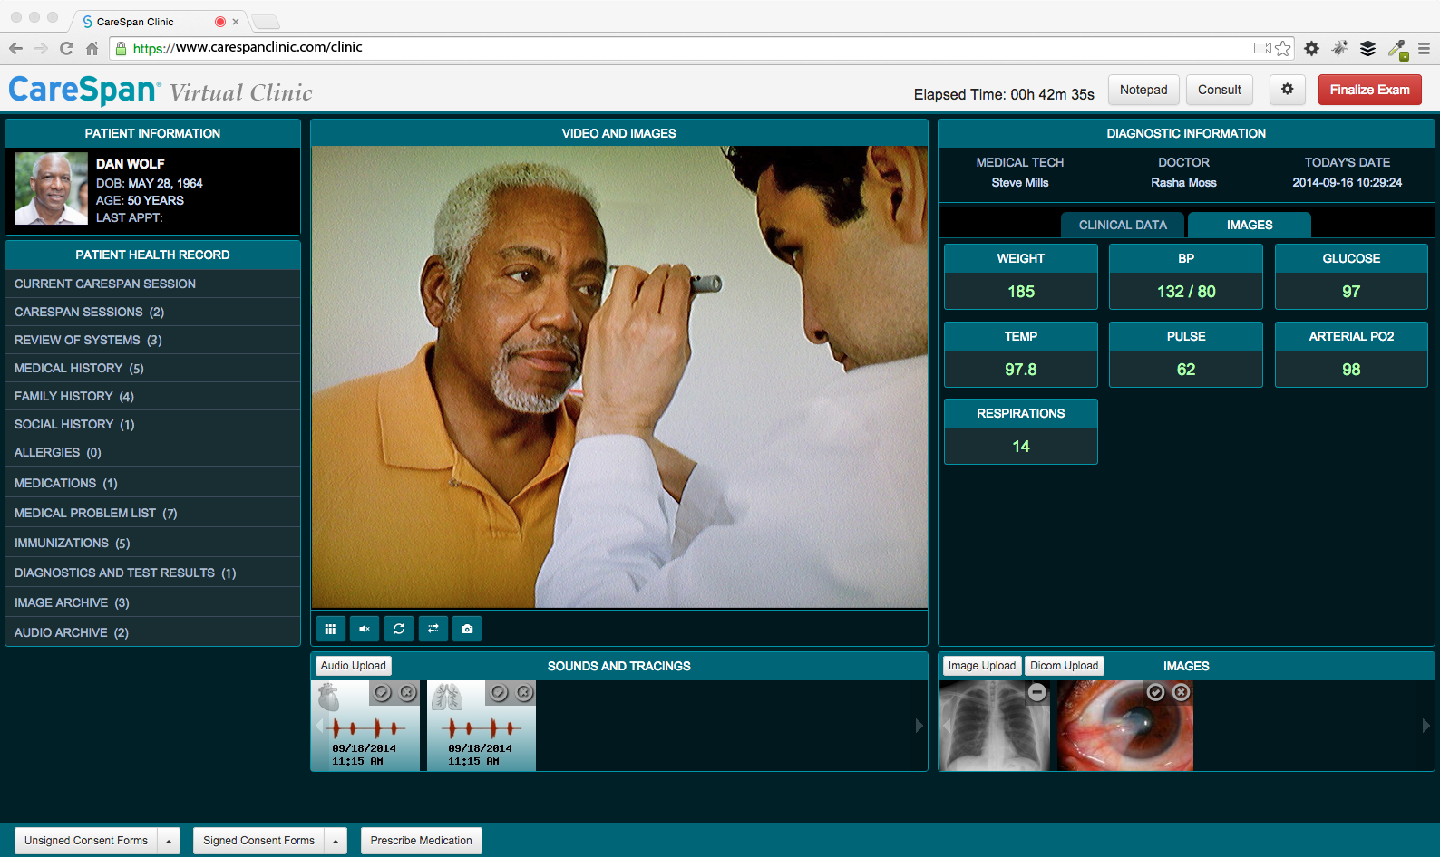Screen dimensions: 1440x857
Task: Approve the lung sound recording
Action: click(499, 693)
